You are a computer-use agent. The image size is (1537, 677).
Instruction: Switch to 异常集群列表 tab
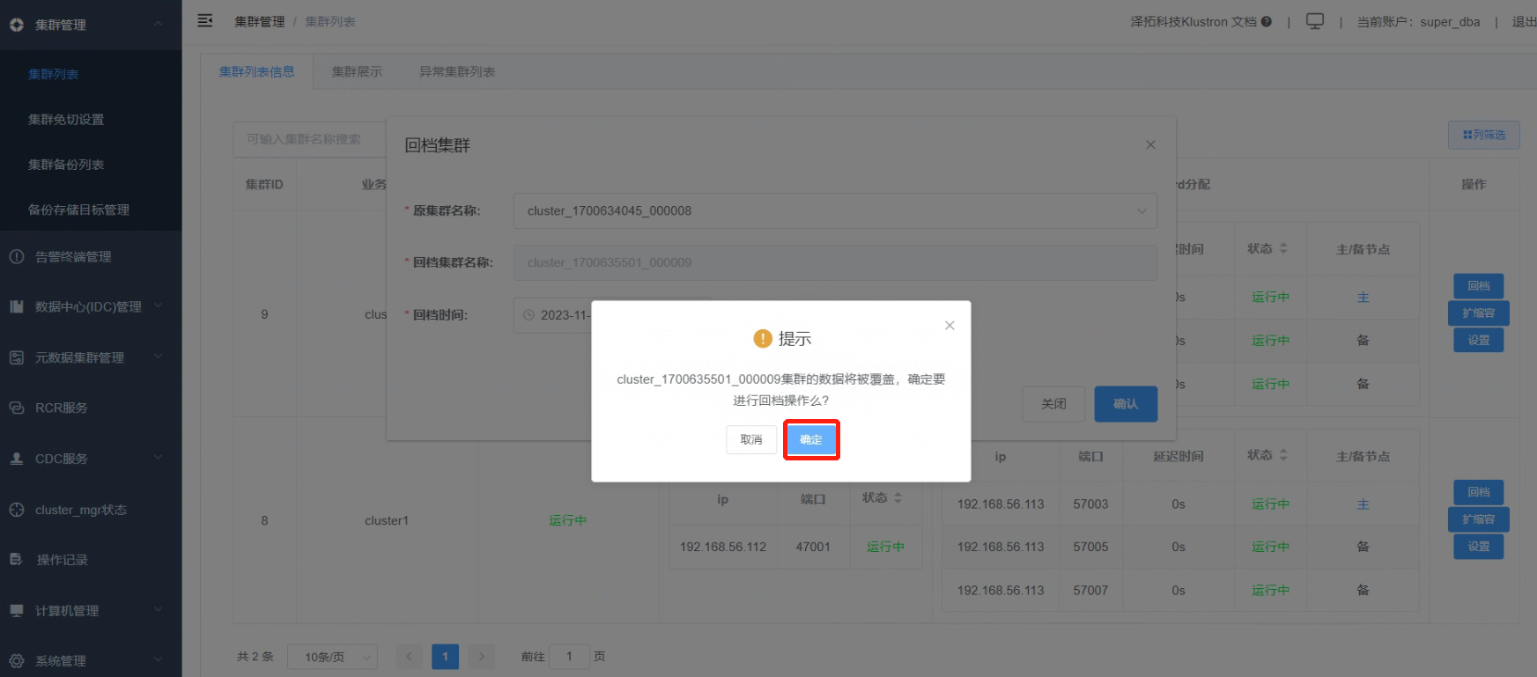tap(457, 71)
